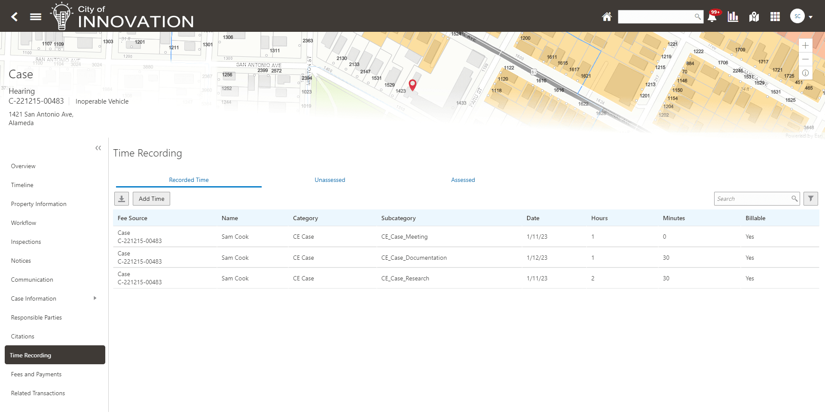The width and height of the screenshot is (825, 418).
Task: Open the analytics bar chart icon
Action: point(733,16)
